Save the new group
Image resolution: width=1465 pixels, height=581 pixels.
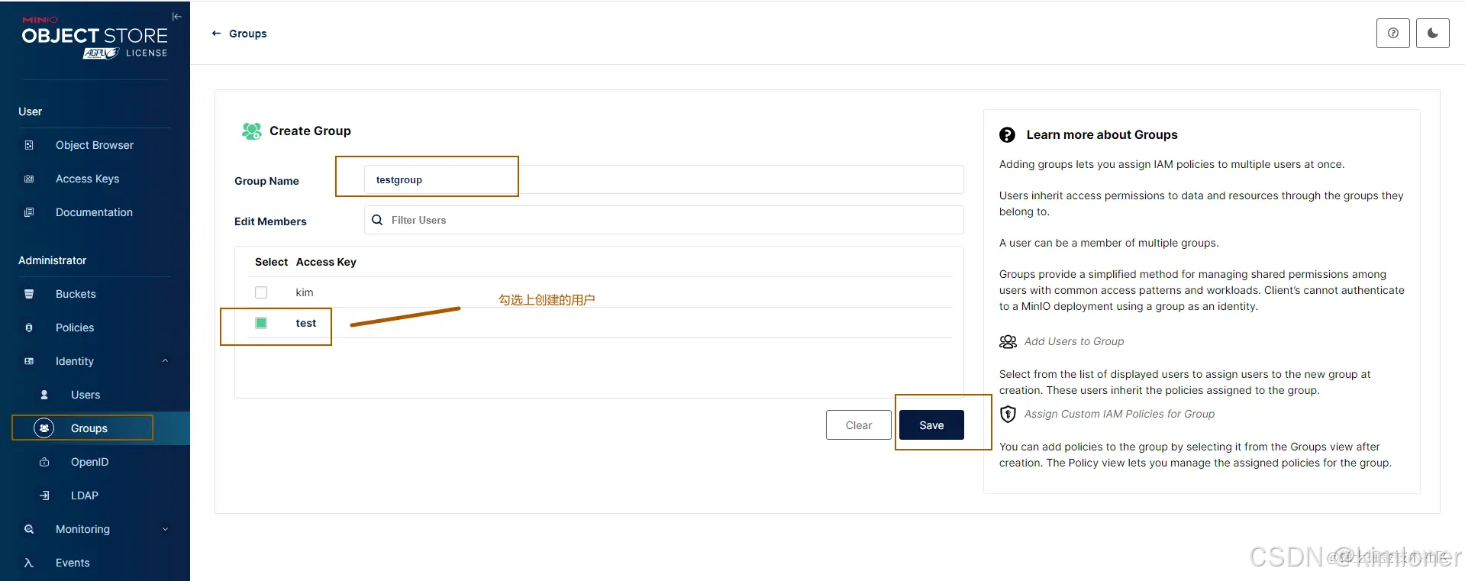(931, 425)
